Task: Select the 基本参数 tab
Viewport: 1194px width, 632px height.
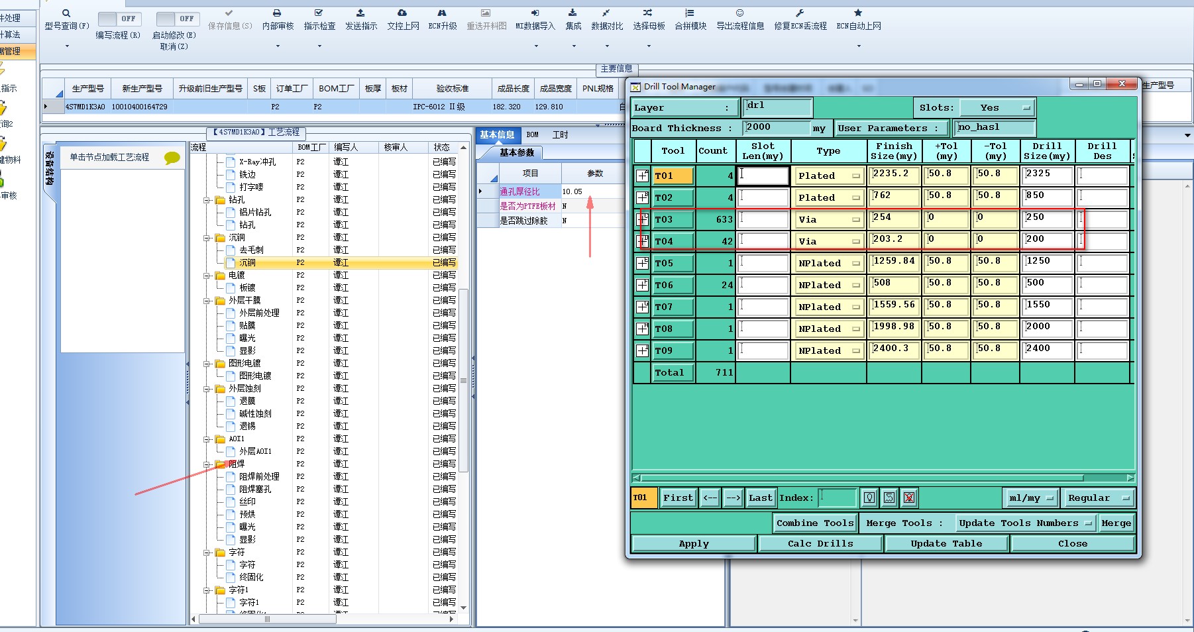Action: 517,152
